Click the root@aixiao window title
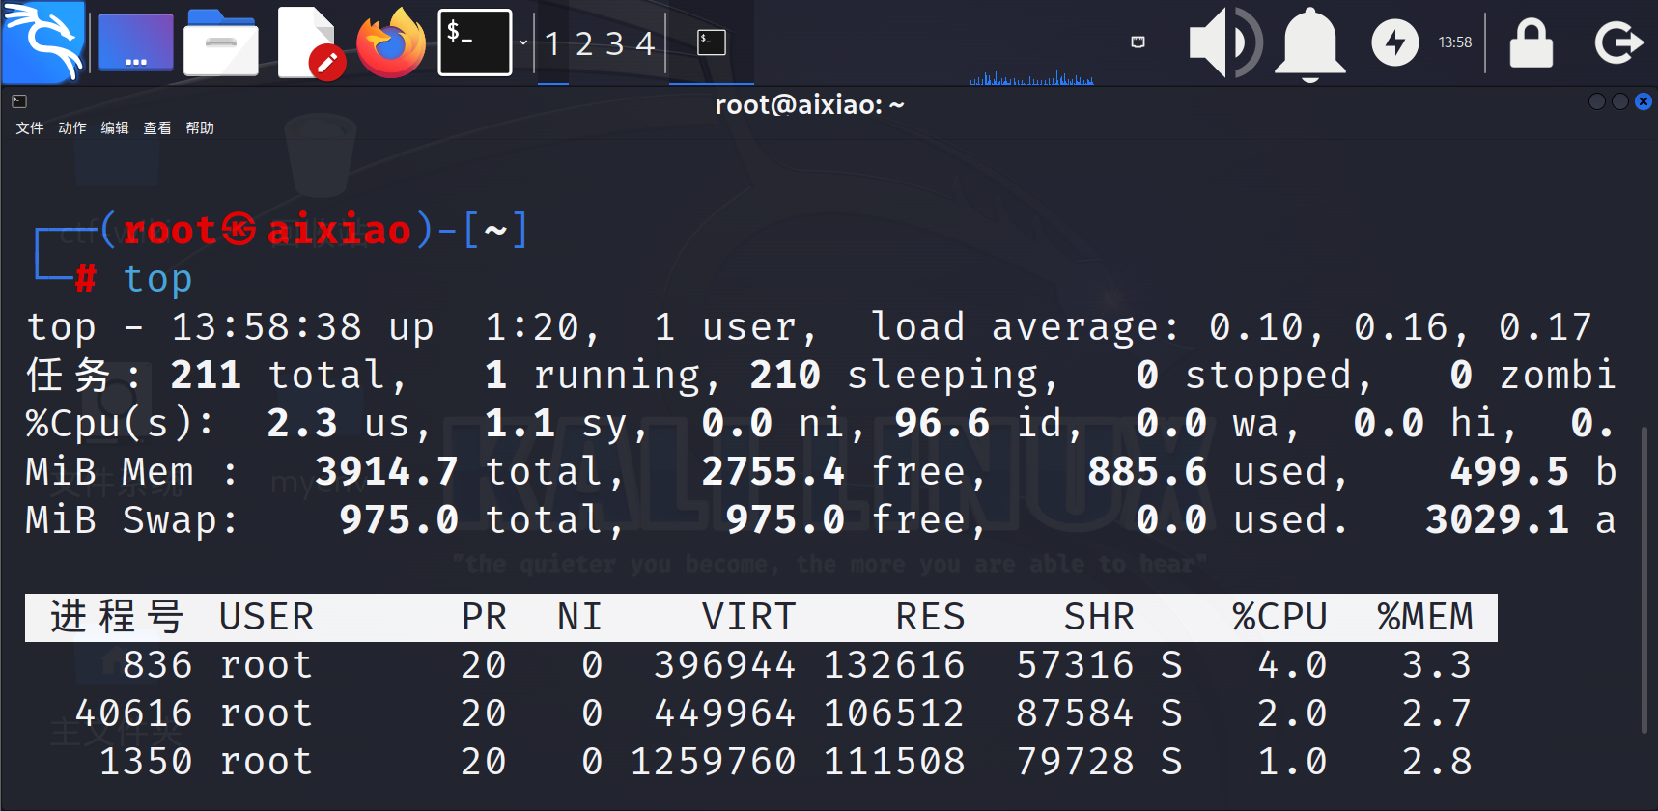The image size is (1658, 811). 809,104
